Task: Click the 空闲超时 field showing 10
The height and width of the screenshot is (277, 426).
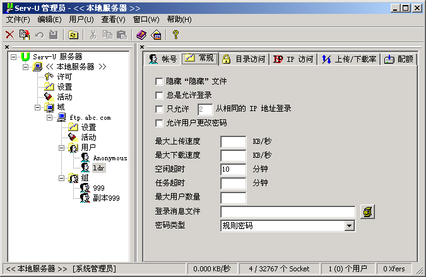Action: 234,170
